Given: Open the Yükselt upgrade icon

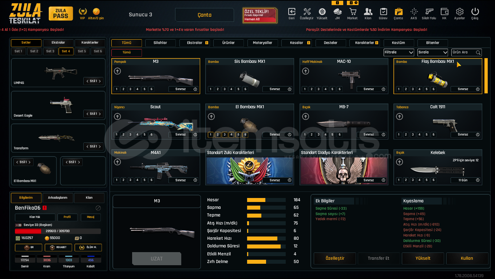Looking at the screenshot, I should pyautogui.click(x=322, y=12).
